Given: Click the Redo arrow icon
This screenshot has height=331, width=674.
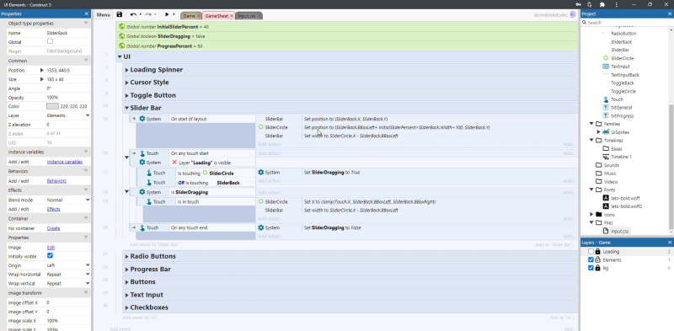Looking at the screenshot, I should 148,15.
